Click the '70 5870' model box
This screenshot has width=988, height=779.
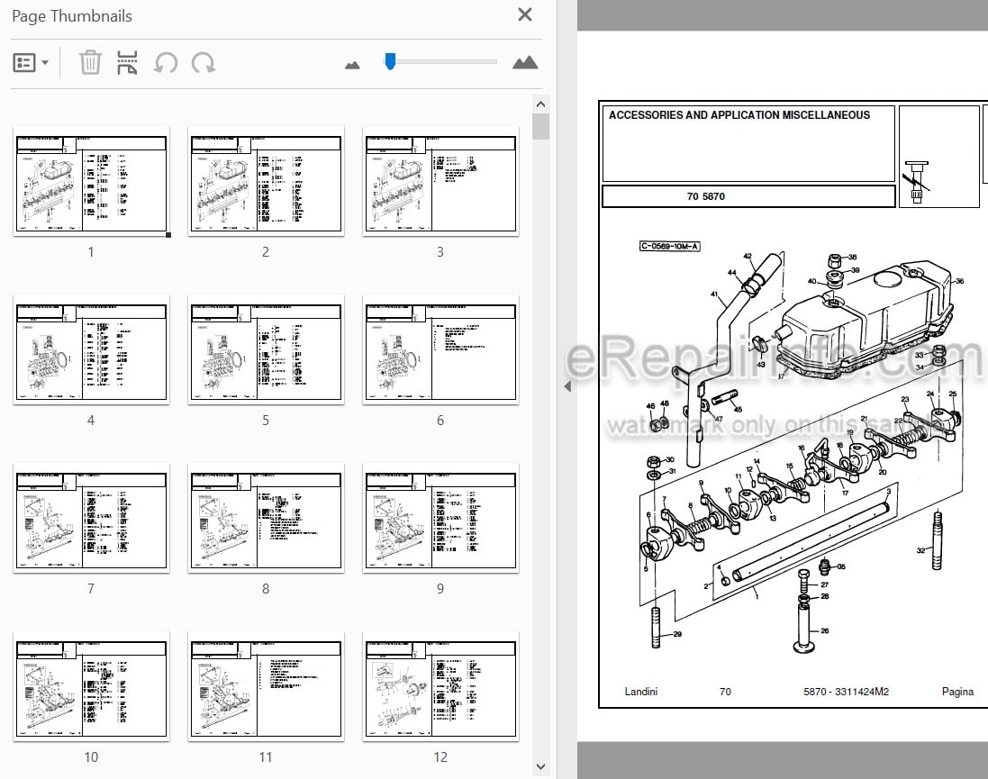(748, 196)
